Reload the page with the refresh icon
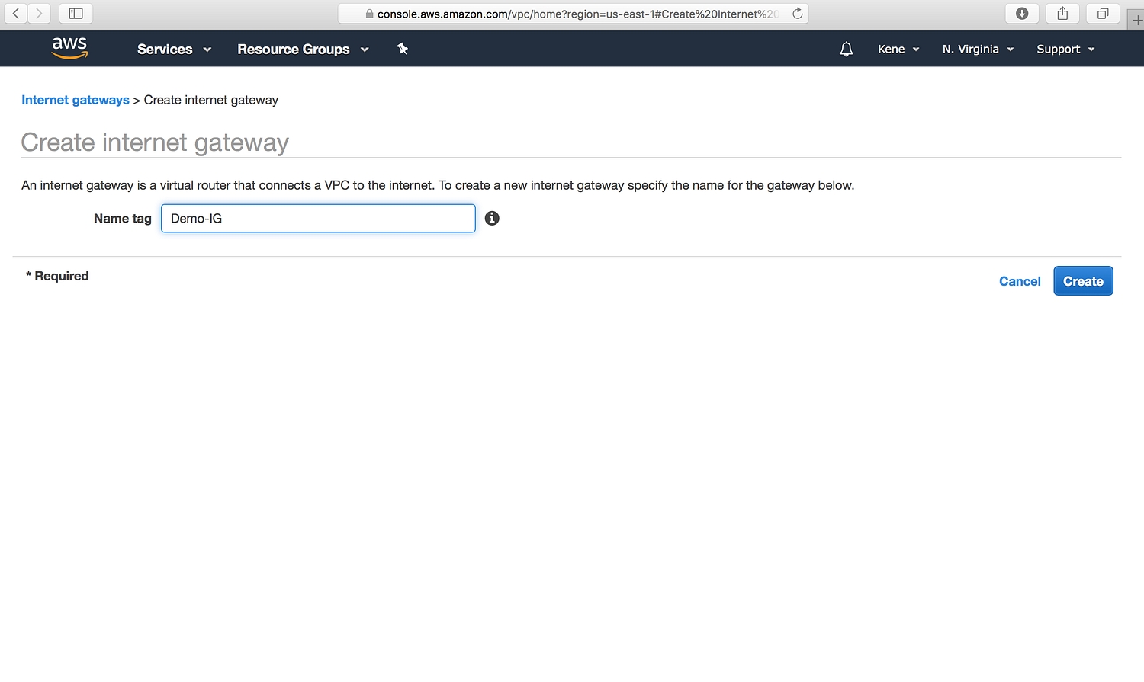This screenshot has width=1144, height=682. coord(797,14)
